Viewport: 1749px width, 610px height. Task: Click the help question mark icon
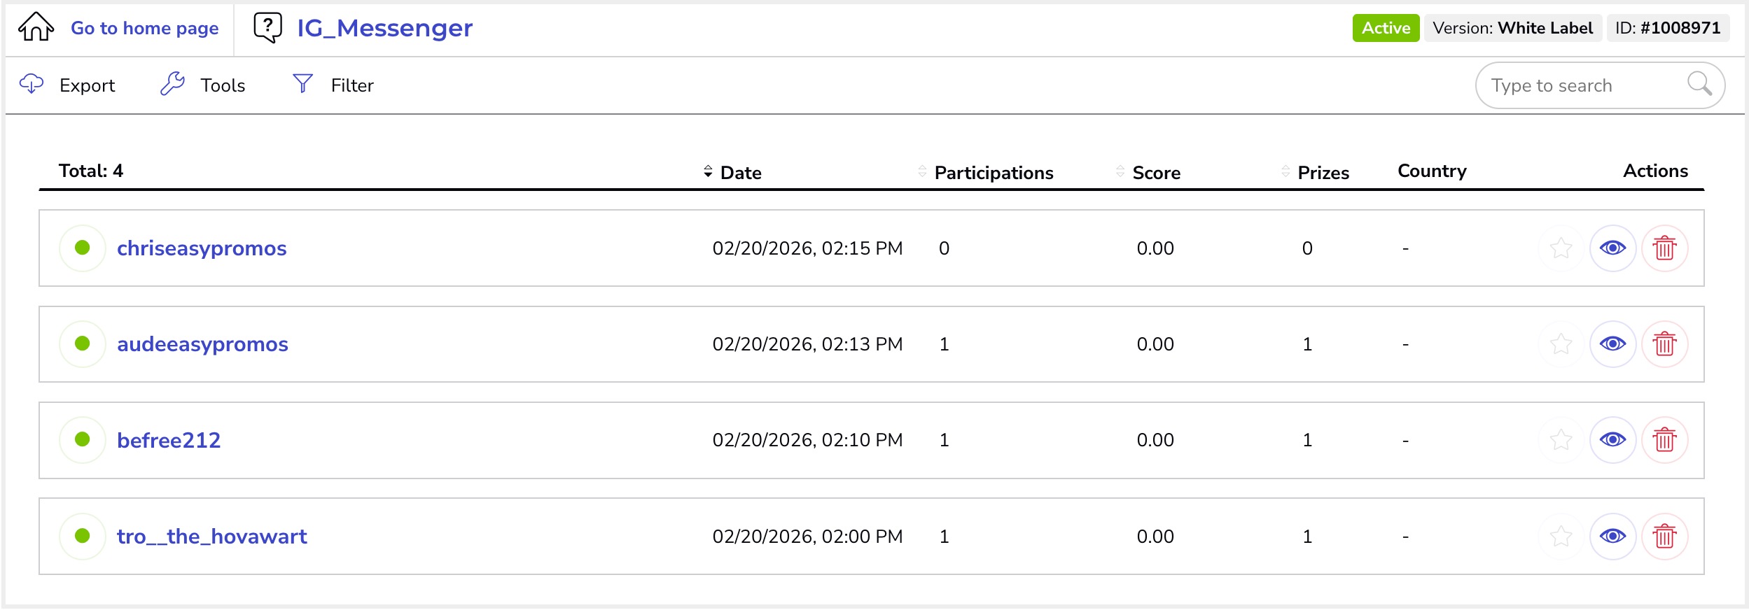tap(267, 28)
